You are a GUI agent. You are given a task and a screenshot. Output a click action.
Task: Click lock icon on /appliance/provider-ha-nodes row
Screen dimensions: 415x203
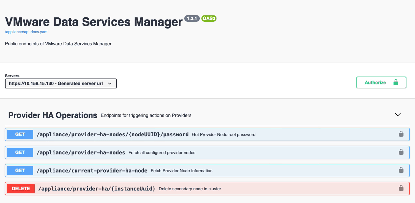point(401,152)
